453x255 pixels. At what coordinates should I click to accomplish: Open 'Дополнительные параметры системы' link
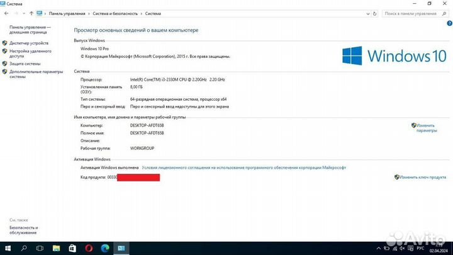point(36,74)
